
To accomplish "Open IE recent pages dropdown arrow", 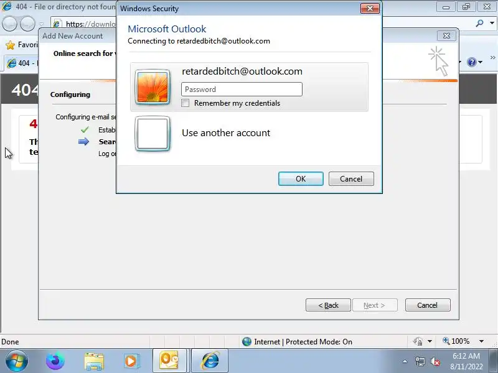I will (42, 24).
